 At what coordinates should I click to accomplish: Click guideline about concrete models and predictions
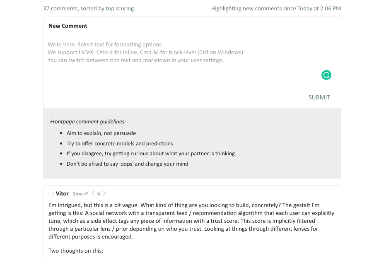tap(120, 143)
